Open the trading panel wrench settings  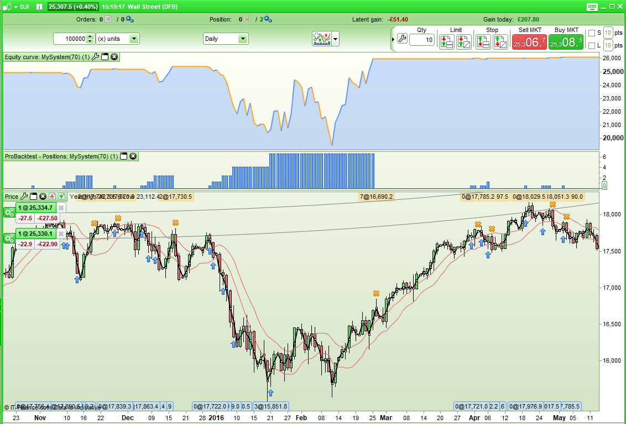click(403, 39)
